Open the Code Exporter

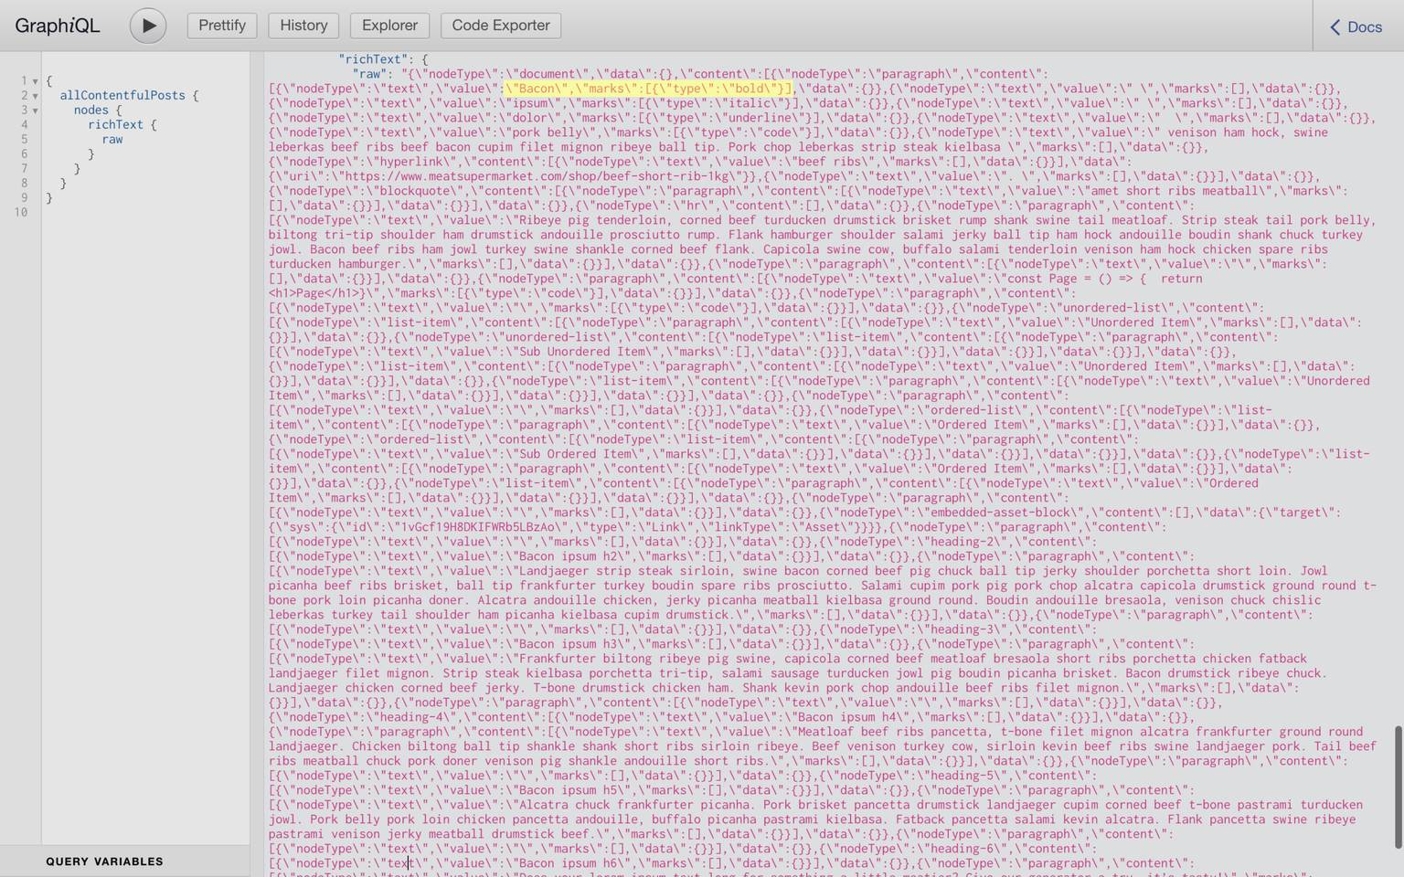(500, 25)
